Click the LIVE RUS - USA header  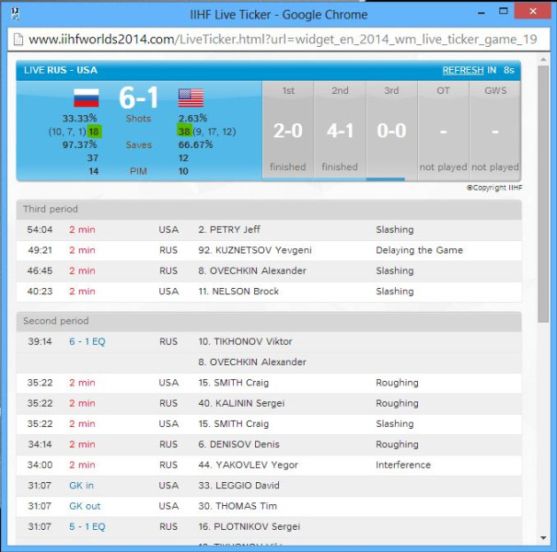pyautogui.click(x=61, y=70)
